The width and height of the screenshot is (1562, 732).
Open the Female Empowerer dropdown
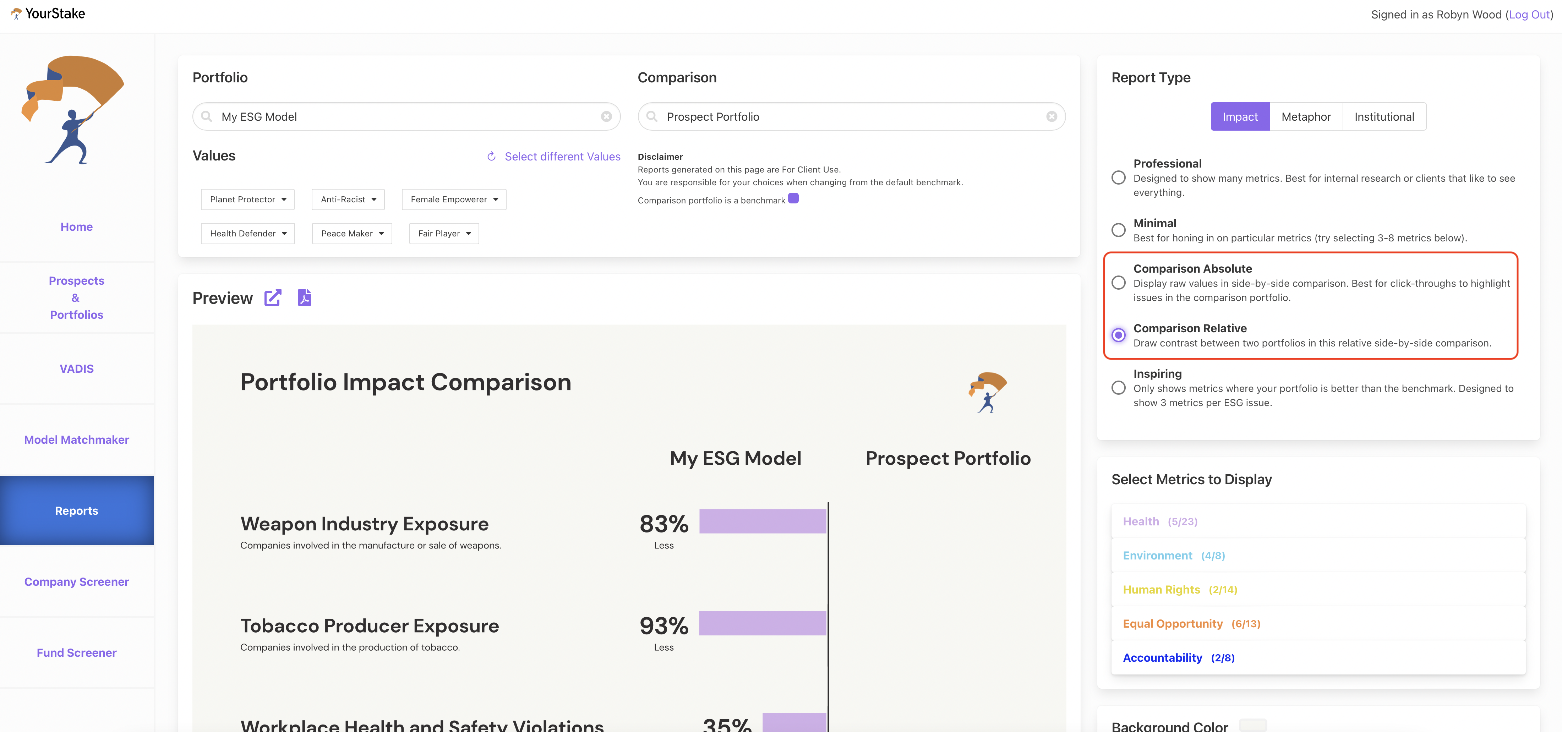click(x=454, y=200)
